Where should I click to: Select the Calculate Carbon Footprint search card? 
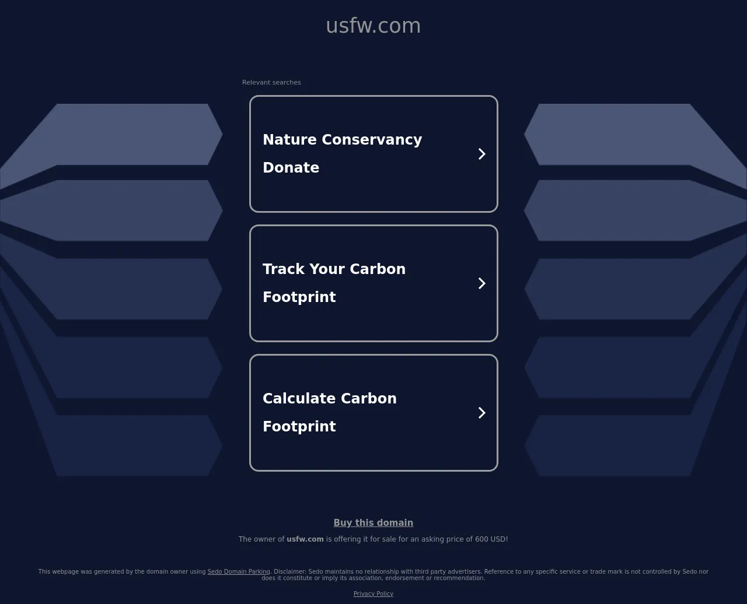pyautogui.click(x=373, y=413)
